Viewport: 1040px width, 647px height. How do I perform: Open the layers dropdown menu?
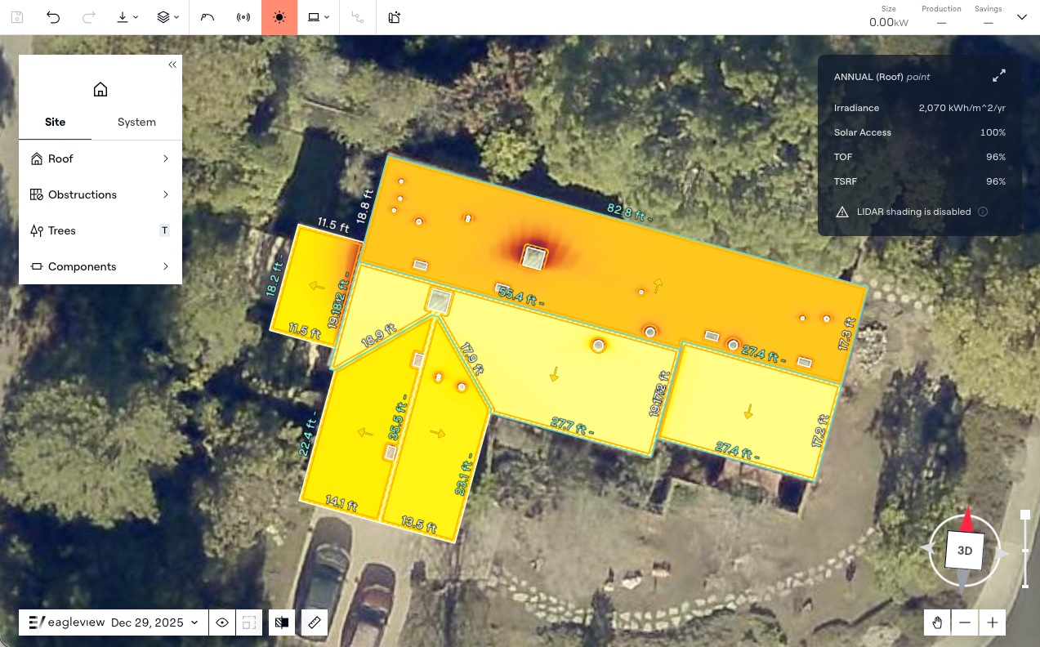167,17
